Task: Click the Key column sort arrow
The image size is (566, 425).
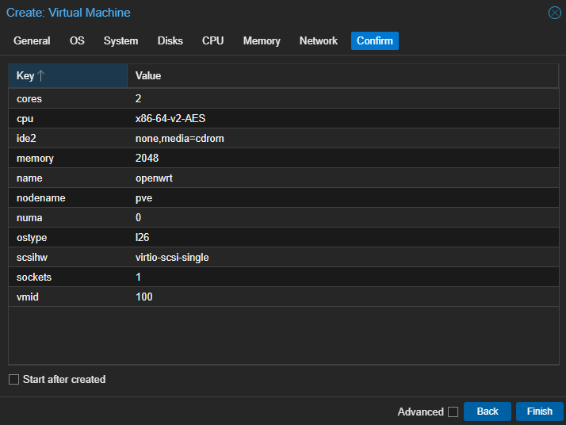Action: [x=41, y=76]
